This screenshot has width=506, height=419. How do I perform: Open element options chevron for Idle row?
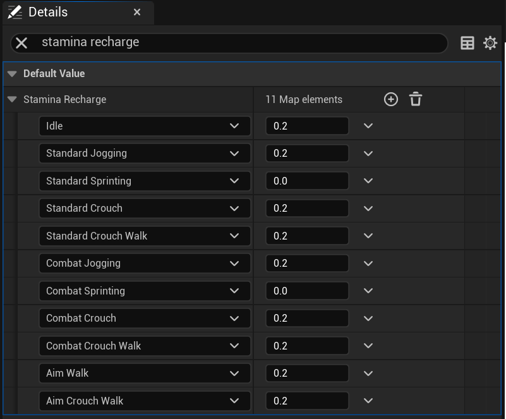tap(368, 126)
